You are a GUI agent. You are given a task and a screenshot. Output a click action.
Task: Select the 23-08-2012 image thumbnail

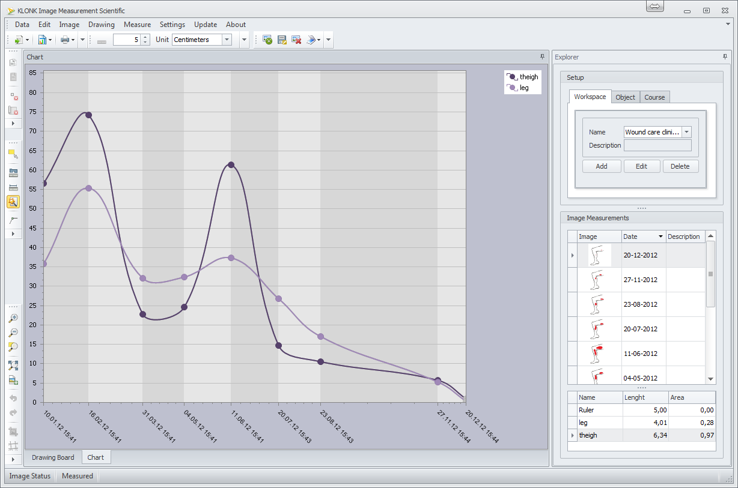click(x=599, y=304)
